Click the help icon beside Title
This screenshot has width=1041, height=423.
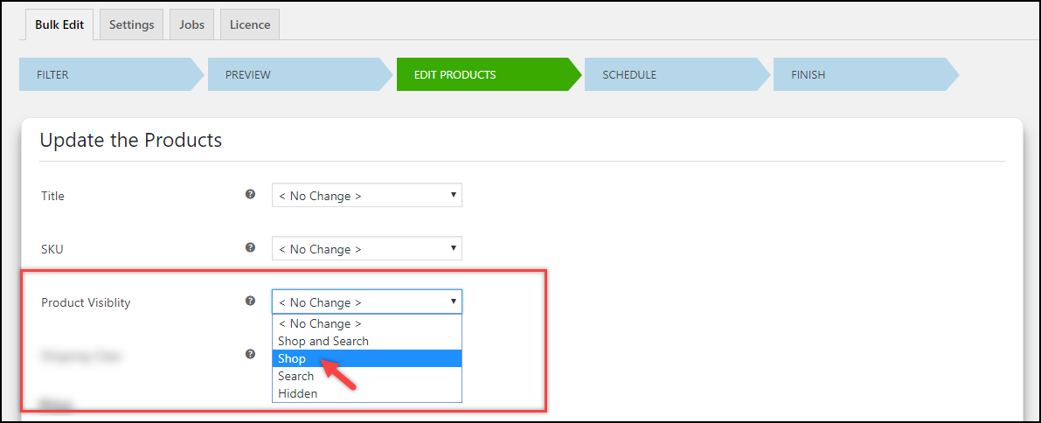click(x=250, y=195)
